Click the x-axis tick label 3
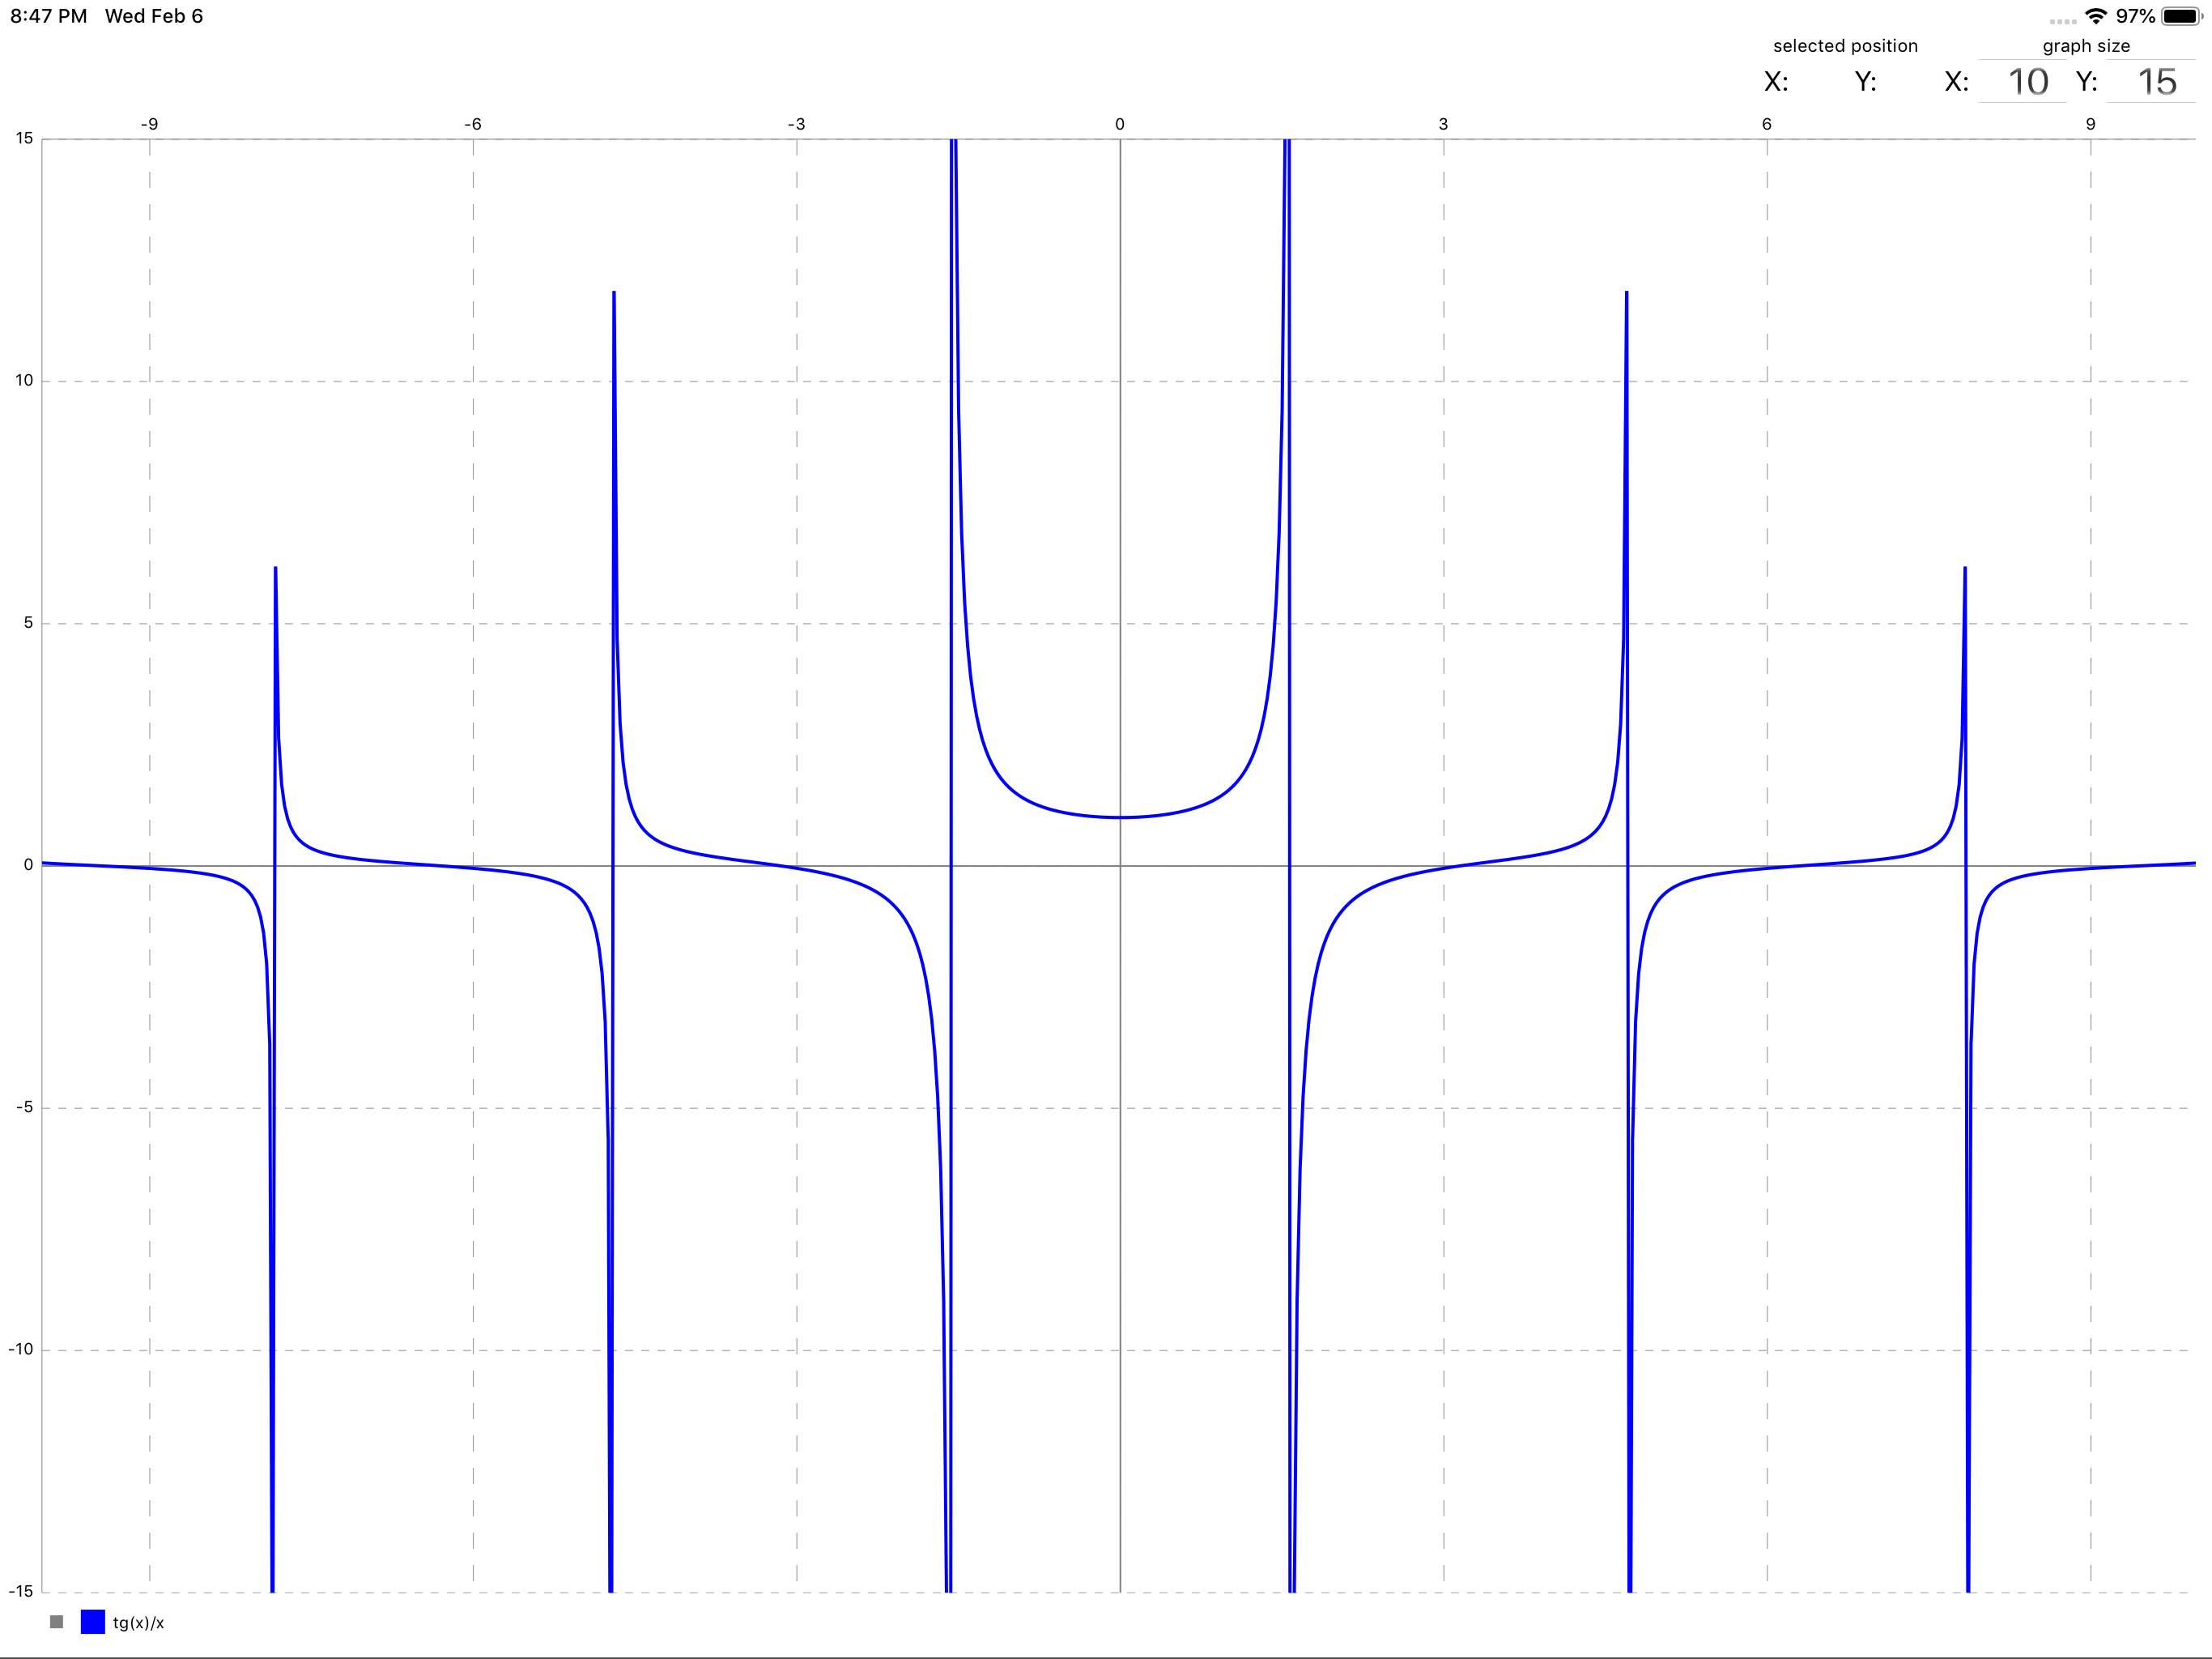This screenshot has width=2212, height=1659. [x=1443, y=124]
